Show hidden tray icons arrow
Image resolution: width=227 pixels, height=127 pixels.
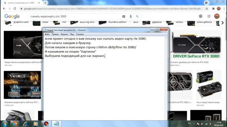(x=194, y=124)
